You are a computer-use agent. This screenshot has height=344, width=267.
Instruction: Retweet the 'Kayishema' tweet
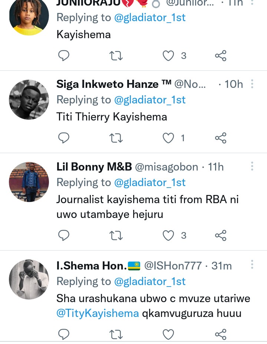[116, 56]
